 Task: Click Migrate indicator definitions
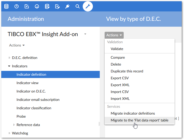(x=133, y=113)
